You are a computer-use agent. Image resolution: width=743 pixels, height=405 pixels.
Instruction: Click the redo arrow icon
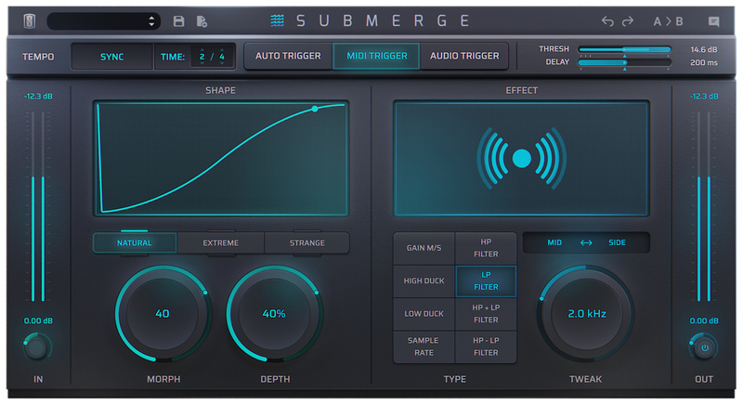pos(628,21)
